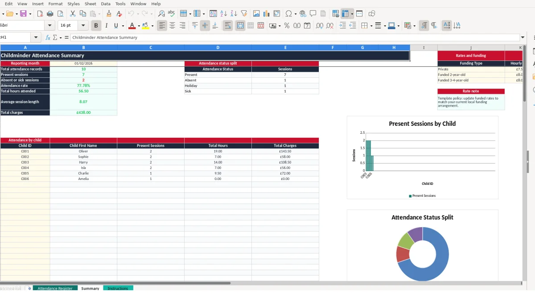Click the Copy icon
535x300 pixels.
83,14
